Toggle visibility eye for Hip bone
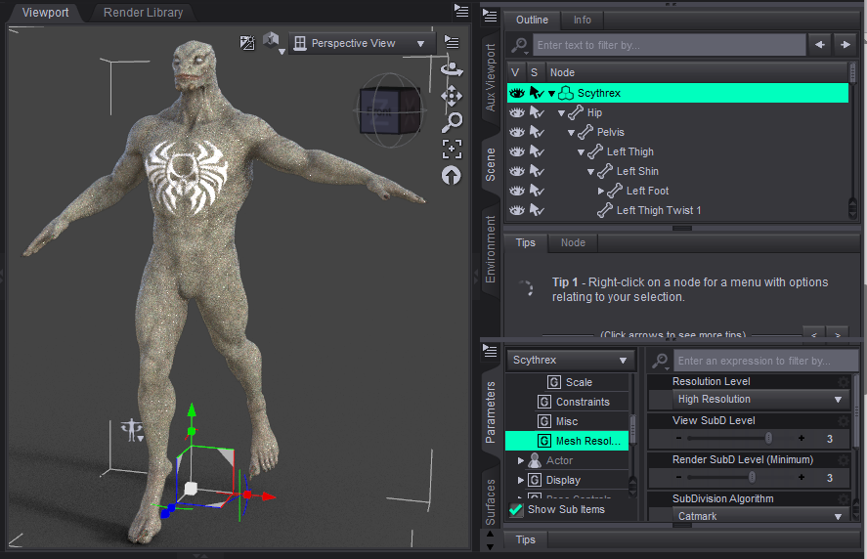This screenshot has width=867, height=559. (516, 112)
